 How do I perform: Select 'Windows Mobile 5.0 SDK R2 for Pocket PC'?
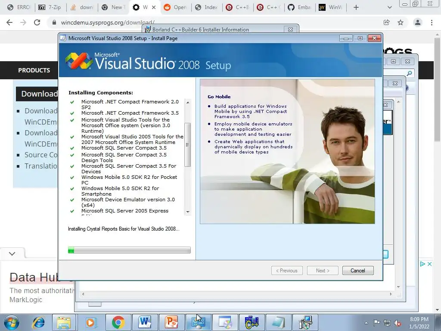pos(129,180)
